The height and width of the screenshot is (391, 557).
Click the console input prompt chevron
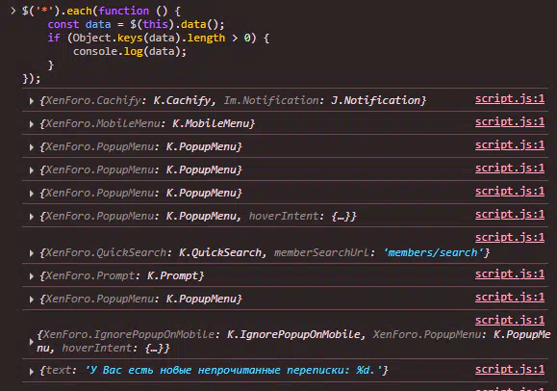pos(13,11)
